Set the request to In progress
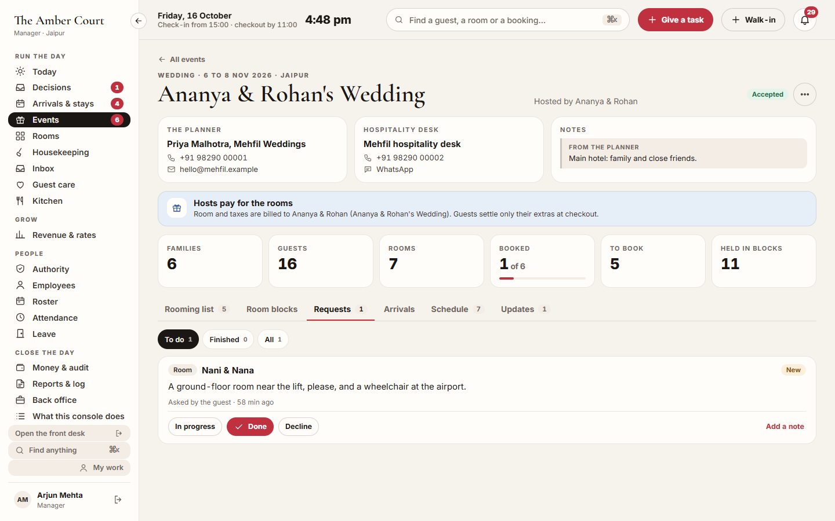The width and height of the screenshot is (835, 521). (195, 427)
